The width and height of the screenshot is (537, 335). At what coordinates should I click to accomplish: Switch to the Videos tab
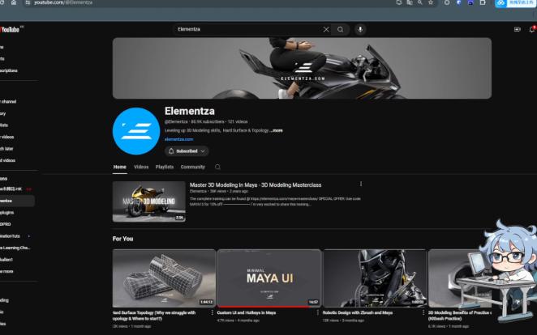coord(141,167)
